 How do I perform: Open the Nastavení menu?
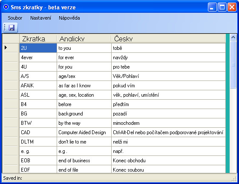pos(40,18)
